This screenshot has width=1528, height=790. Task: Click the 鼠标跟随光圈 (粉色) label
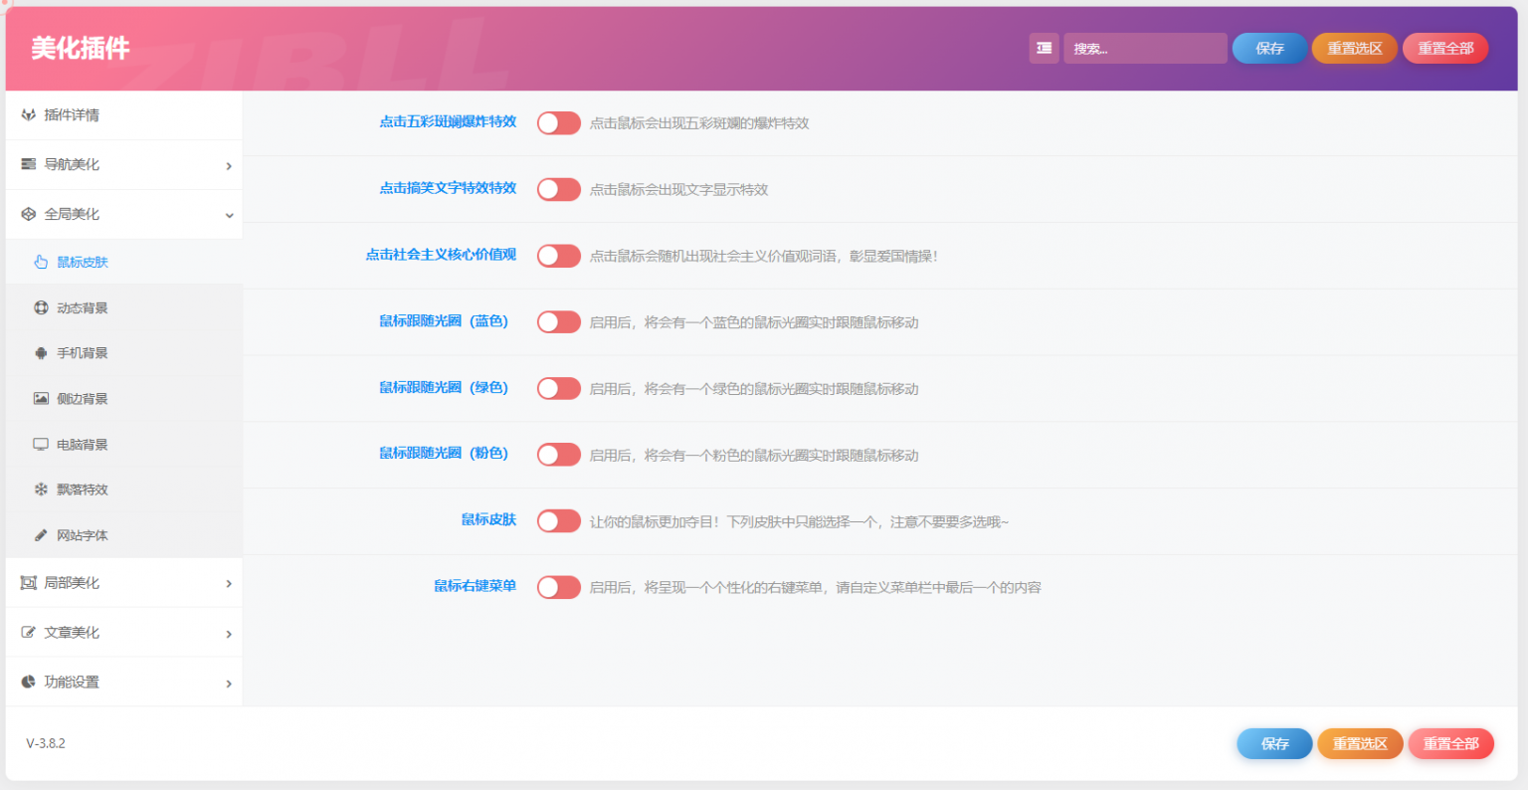click(444, 453)
